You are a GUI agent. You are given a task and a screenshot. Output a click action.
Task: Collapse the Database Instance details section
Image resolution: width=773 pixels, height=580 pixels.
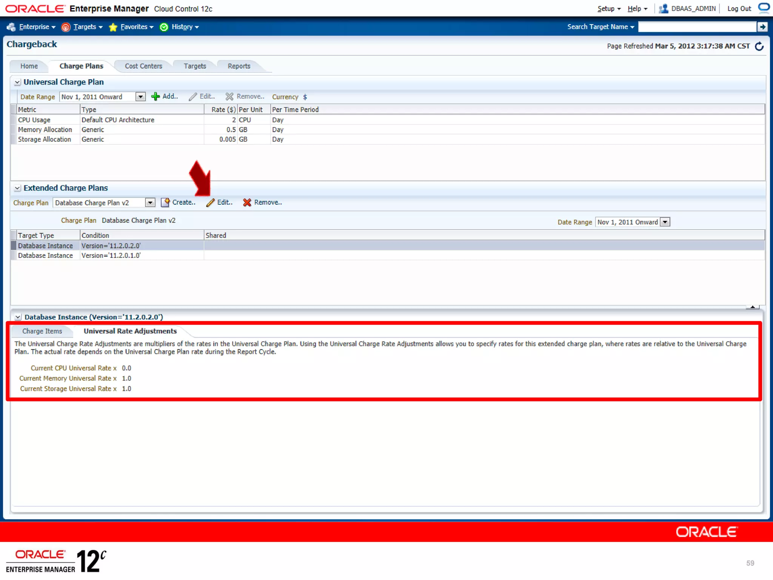click(18, 317)
